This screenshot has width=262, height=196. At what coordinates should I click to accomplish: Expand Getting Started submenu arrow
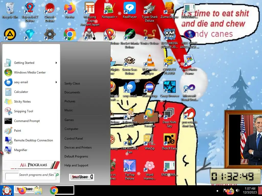(56, 63)
